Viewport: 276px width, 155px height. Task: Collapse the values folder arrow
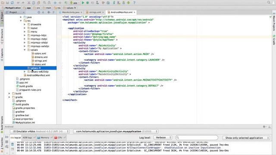click(x=25, y=50)
